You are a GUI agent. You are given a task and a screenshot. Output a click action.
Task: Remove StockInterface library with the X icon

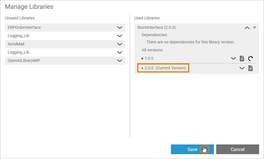point(255,27)
